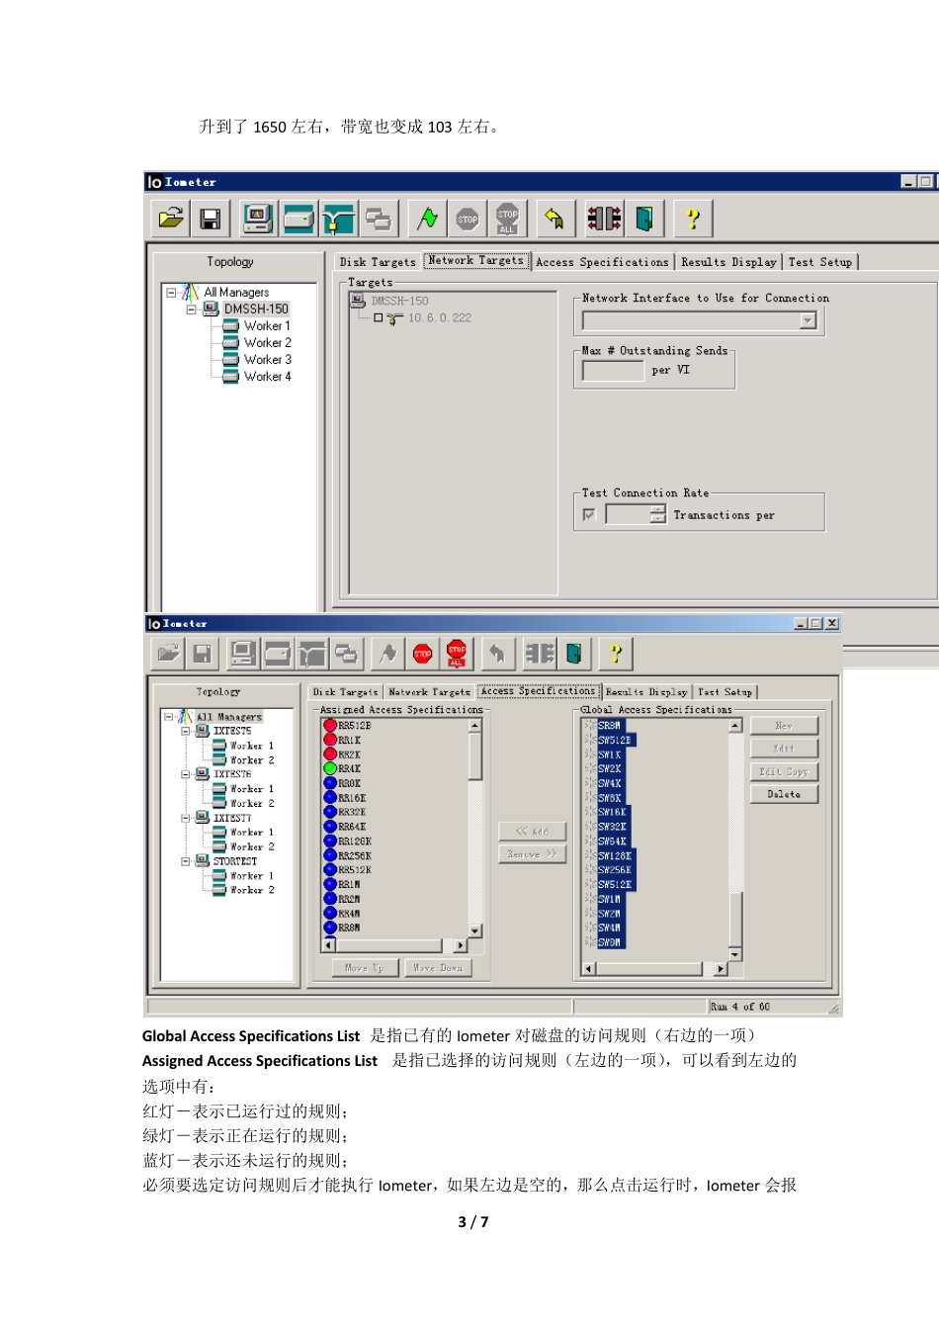Screen dimensions: 939x1329
Task: Switch to the Test Setup tab in upper window
Action: [x=820, y=262]
